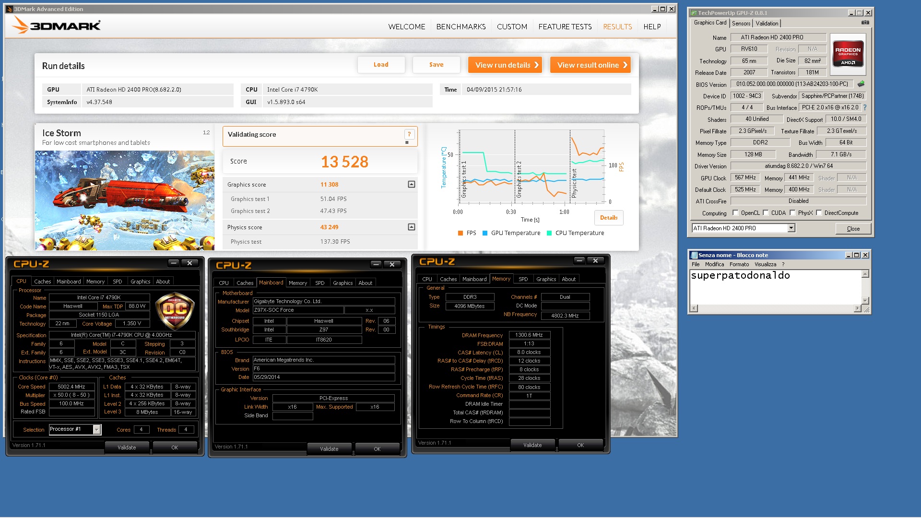Click the green CPU Temperature legend swatch

(549, 233)
